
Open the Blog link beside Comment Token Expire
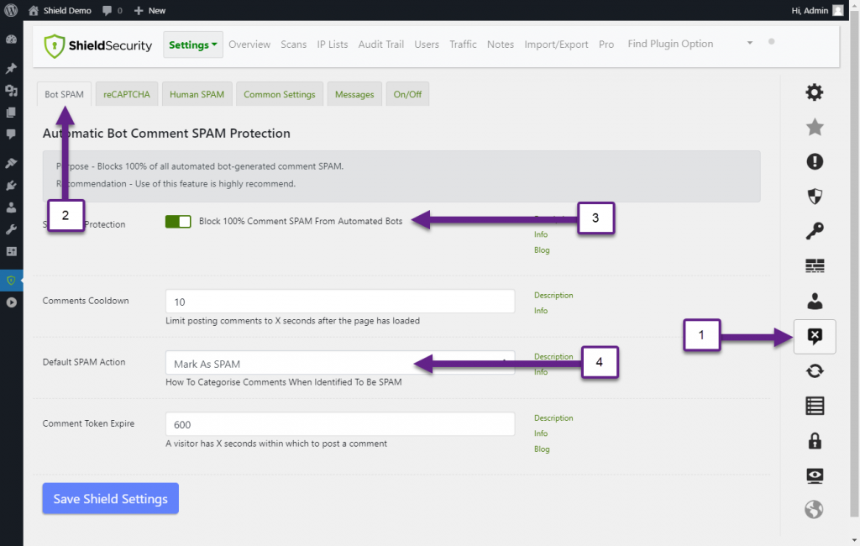[x=542, y=449]
